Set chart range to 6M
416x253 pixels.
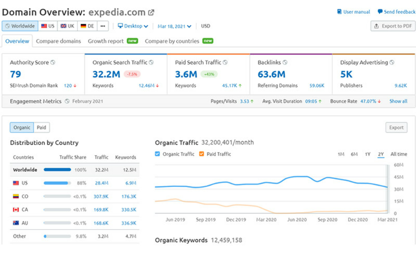354,154
